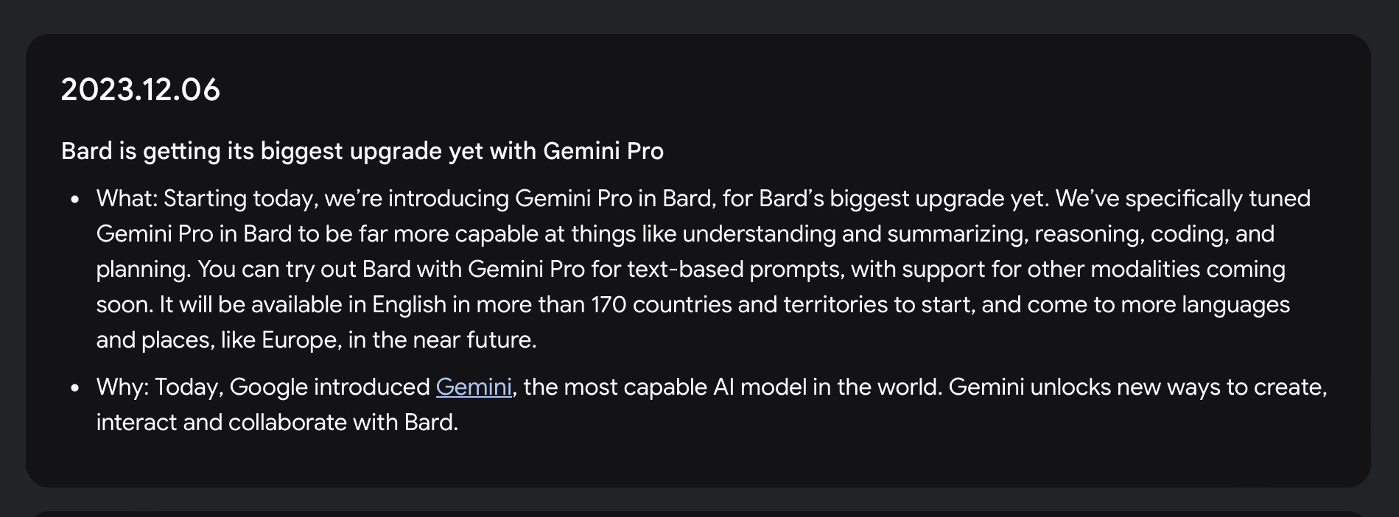Click the 2023.12.06 date heading
This screenshot has width=1399, height=517.
(140, 90)
